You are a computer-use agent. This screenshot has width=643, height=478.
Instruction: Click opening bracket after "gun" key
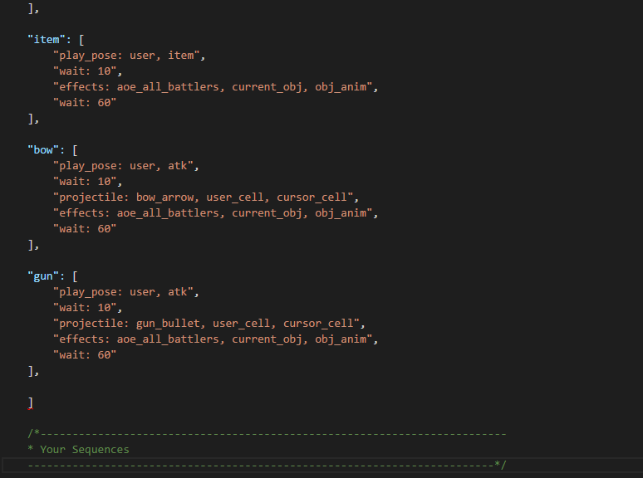(x=75, y=276)
